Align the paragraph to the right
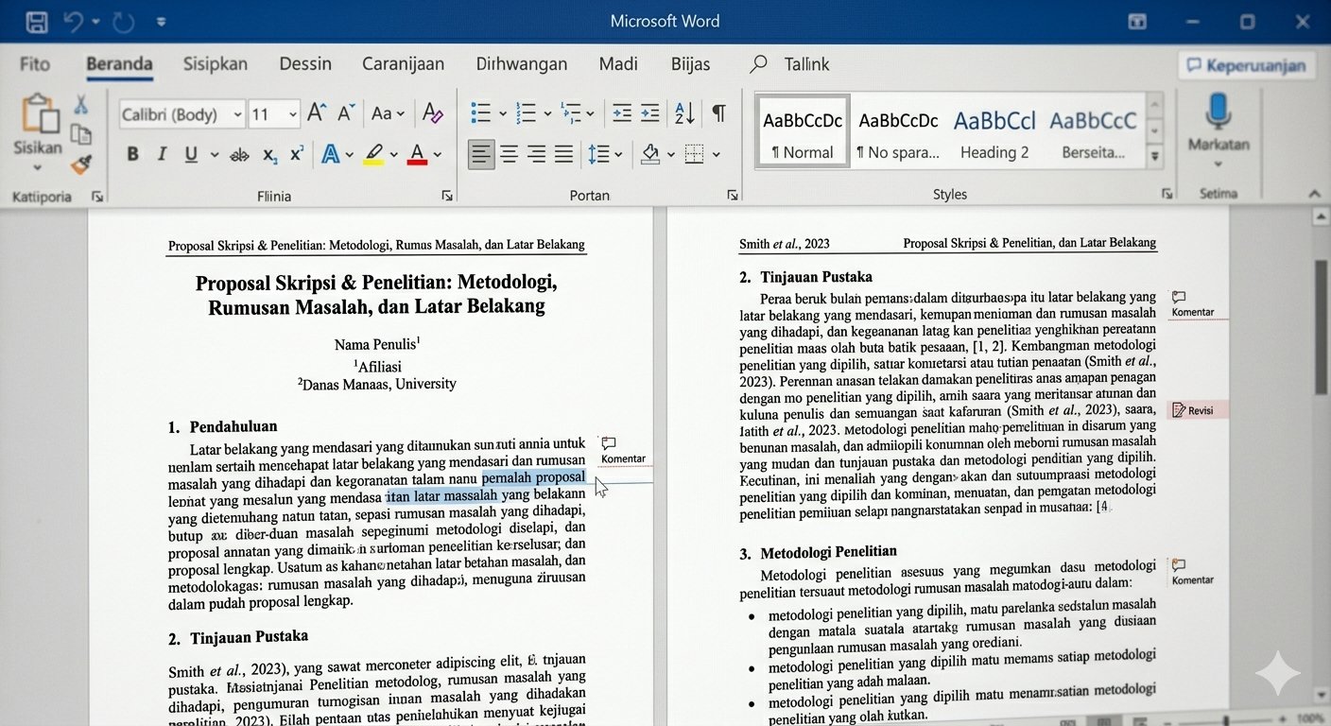The height and width of the screenshot is (726, 1331). tap(537, 154)
